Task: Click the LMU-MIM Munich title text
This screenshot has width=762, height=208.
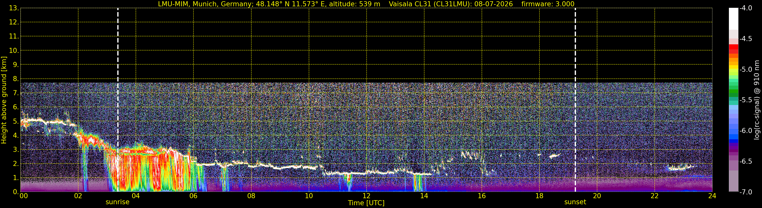Action: pyautogui.click(x=269, y=4)
